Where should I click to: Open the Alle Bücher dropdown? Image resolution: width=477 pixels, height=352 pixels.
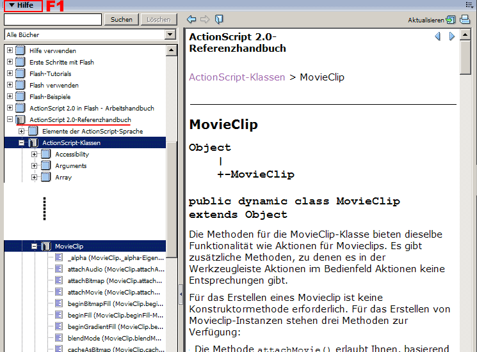coord(170,34)
